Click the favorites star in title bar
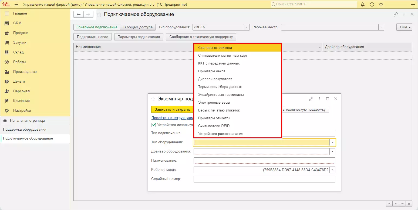Image resolution: width=418 pixels, height=210 pixels. 381,5
